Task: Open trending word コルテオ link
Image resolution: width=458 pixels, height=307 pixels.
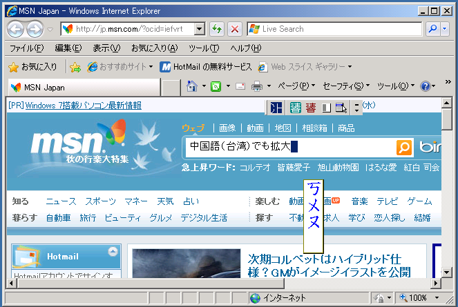Action: [255, 168]
